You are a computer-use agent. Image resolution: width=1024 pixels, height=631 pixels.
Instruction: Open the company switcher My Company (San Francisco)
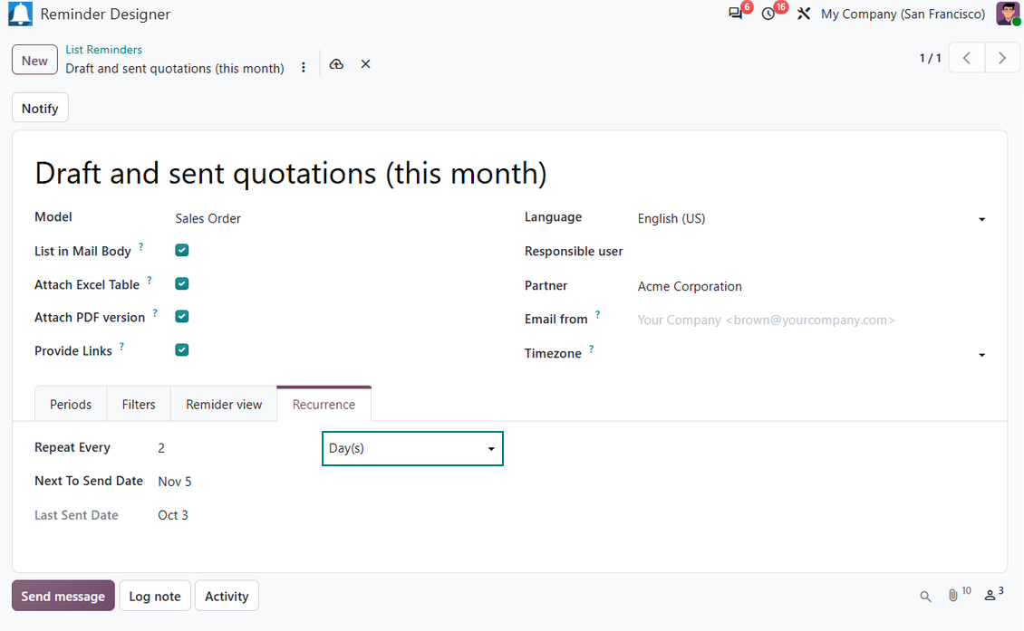tap(903, 14)
